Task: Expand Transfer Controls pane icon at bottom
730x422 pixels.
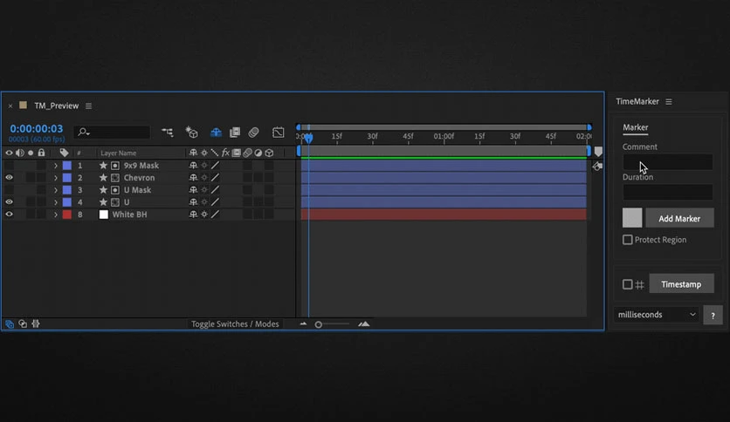Action: 23,324
